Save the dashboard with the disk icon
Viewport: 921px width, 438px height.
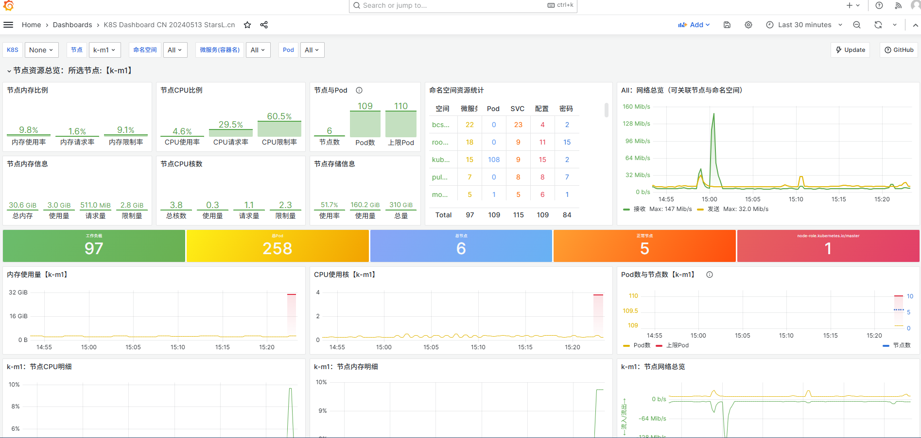[727, 25]
